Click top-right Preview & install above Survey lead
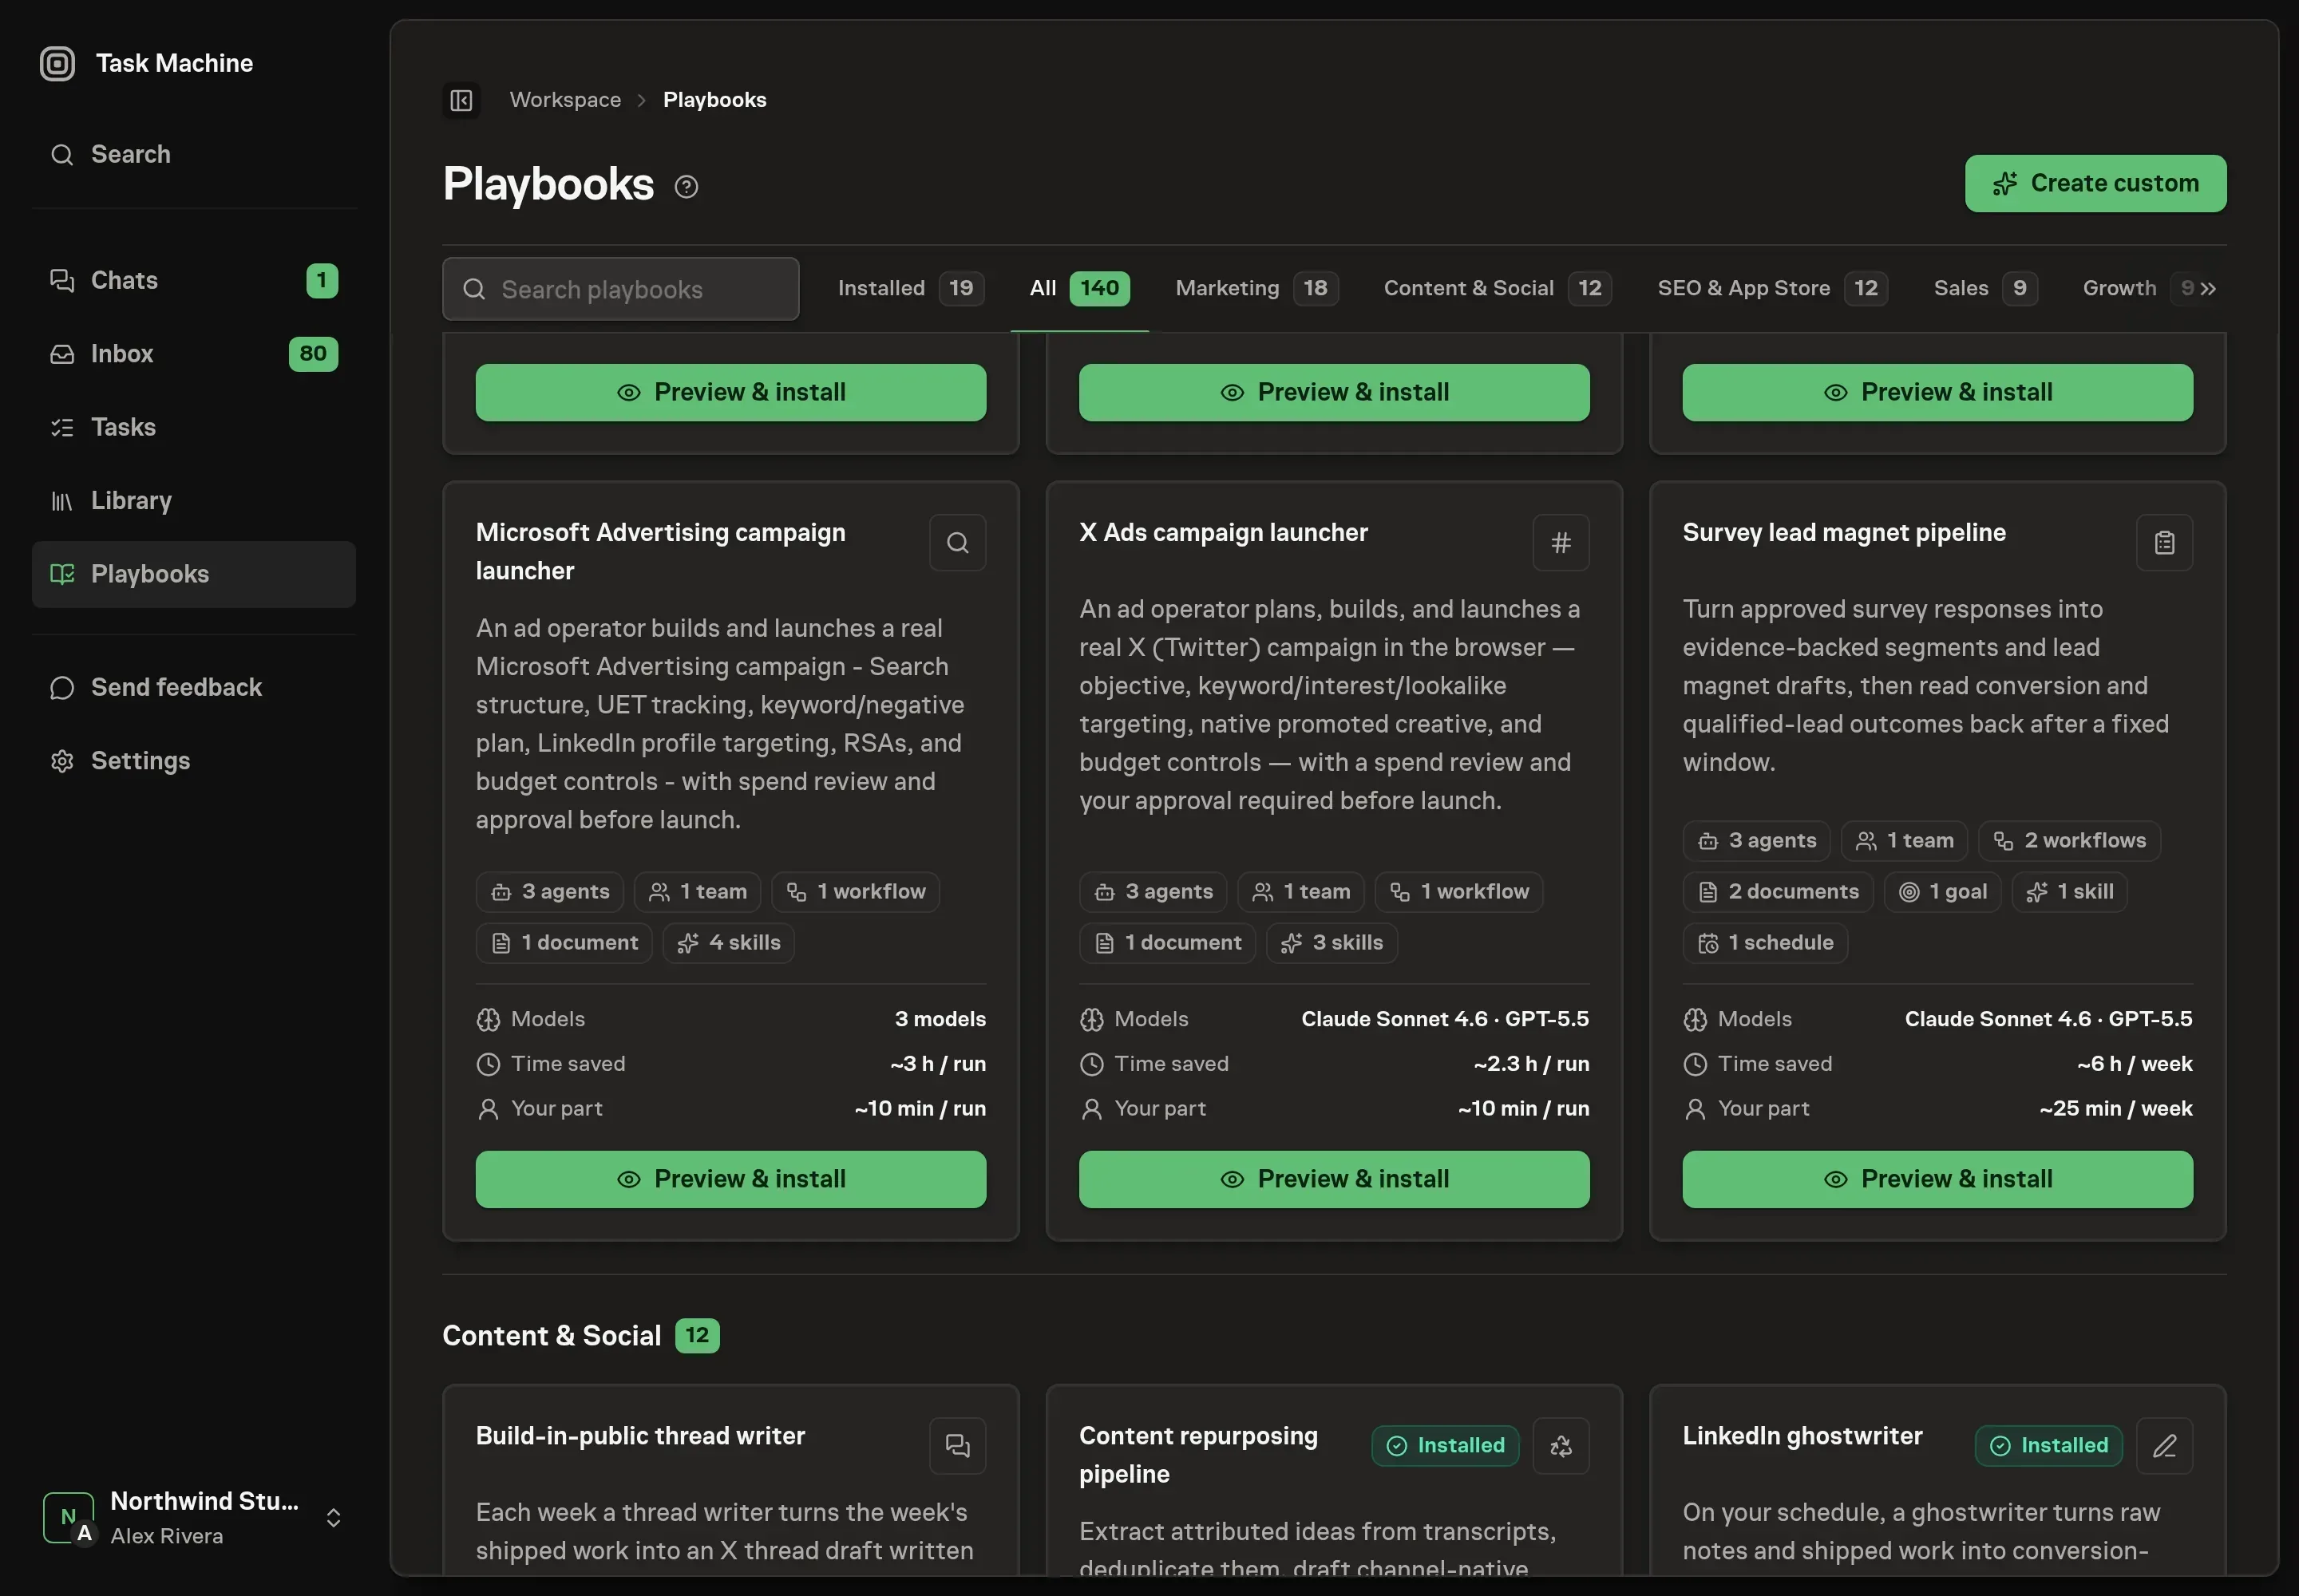The height and width of the screenshot is (1596, 2299). 1937,392
